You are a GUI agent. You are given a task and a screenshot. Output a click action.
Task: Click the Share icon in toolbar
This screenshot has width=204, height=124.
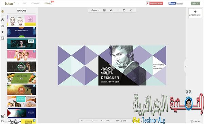point(131,10)
